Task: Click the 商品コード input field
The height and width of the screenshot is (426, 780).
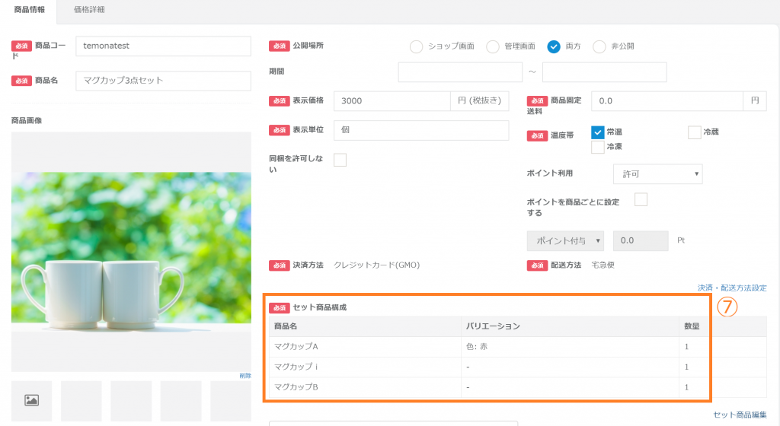Action: point(163,46)
